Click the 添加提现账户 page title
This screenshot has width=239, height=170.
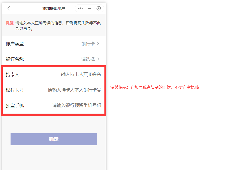53,8
